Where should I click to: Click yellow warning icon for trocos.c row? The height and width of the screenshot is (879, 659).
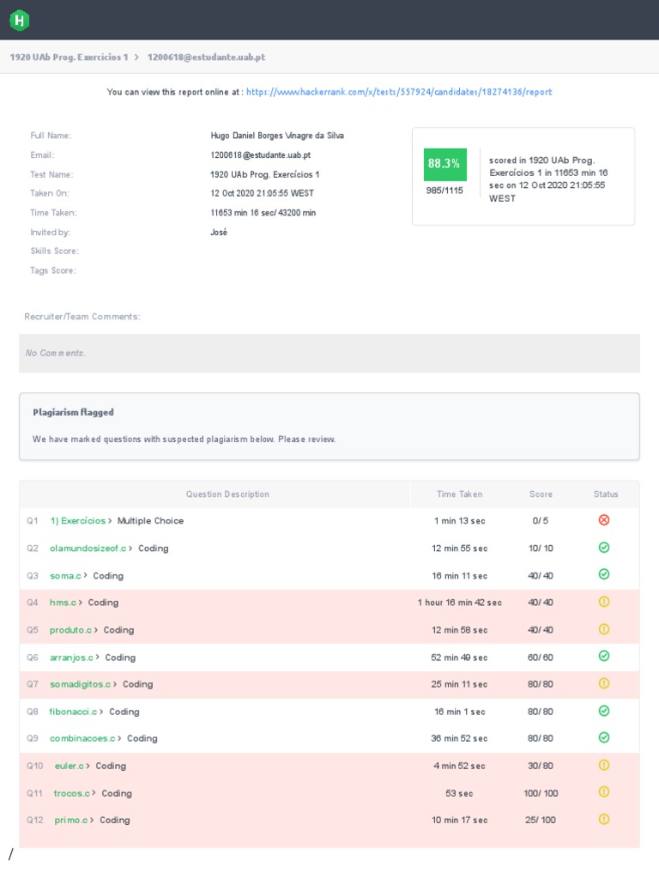(603, 792)
